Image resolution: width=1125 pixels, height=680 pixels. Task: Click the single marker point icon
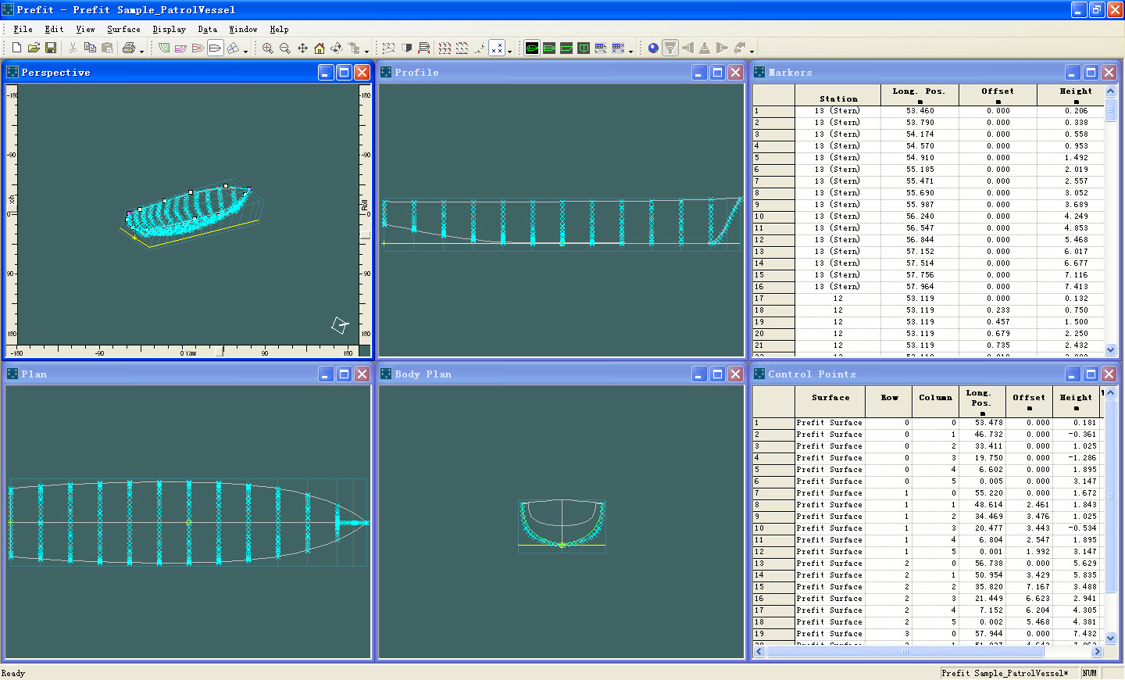(x=480, y=48)
